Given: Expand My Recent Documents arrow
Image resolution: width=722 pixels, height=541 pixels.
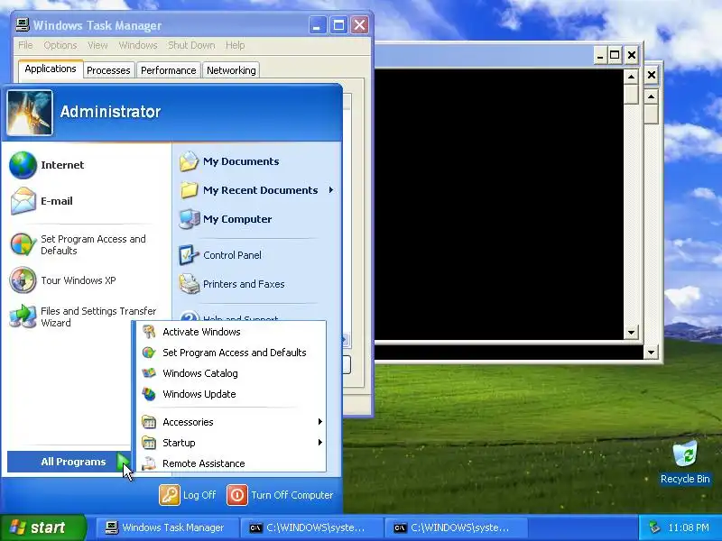Looking at the screenshot, I should pyautogui.click(x=331, y=190).
